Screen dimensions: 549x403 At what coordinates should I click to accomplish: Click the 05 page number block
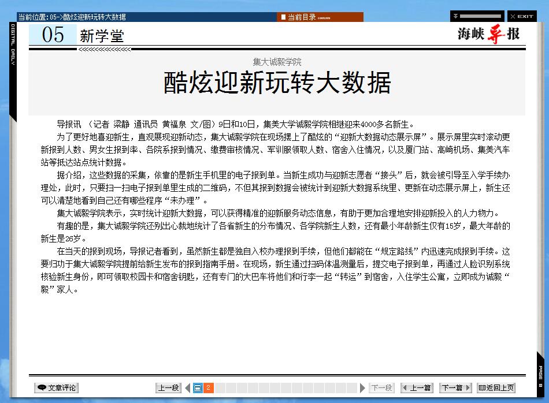(x=53, y=35)
